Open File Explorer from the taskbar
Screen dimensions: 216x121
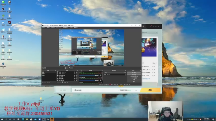[27, 119]
